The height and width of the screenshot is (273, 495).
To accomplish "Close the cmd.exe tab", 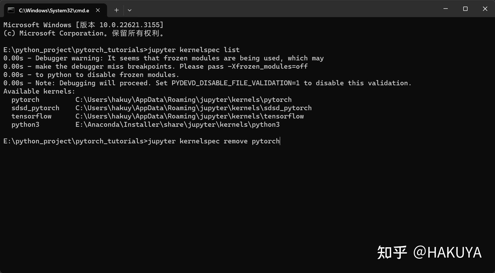I will pos(98,10).
